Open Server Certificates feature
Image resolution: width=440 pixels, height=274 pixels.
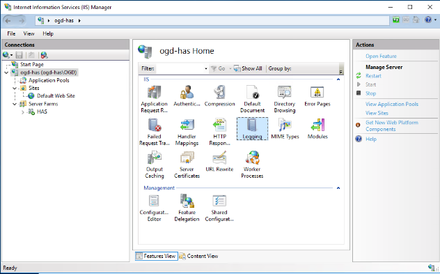(187, 165)
